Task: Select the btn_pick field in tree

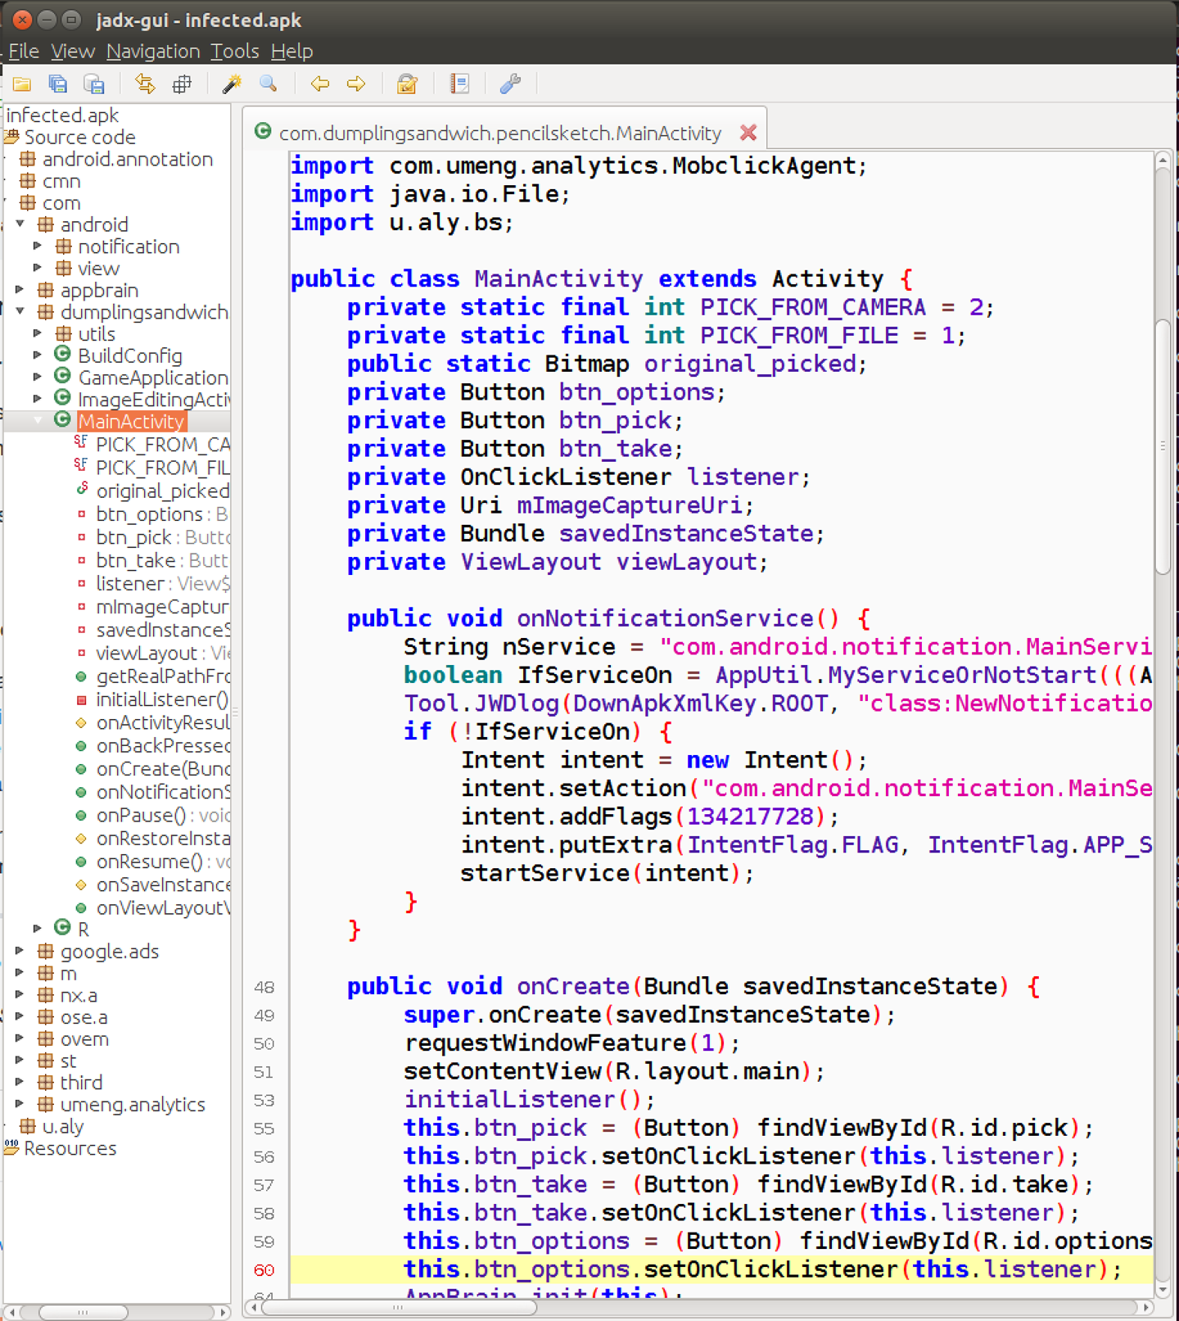Action: (133, 537)
